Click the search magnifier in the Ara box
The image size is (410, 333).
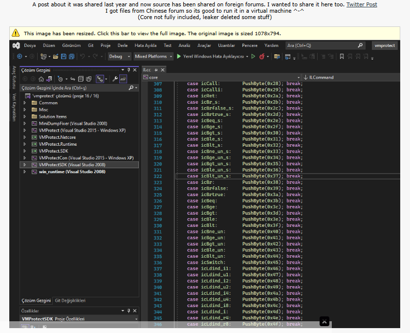[x=360, y=45]
